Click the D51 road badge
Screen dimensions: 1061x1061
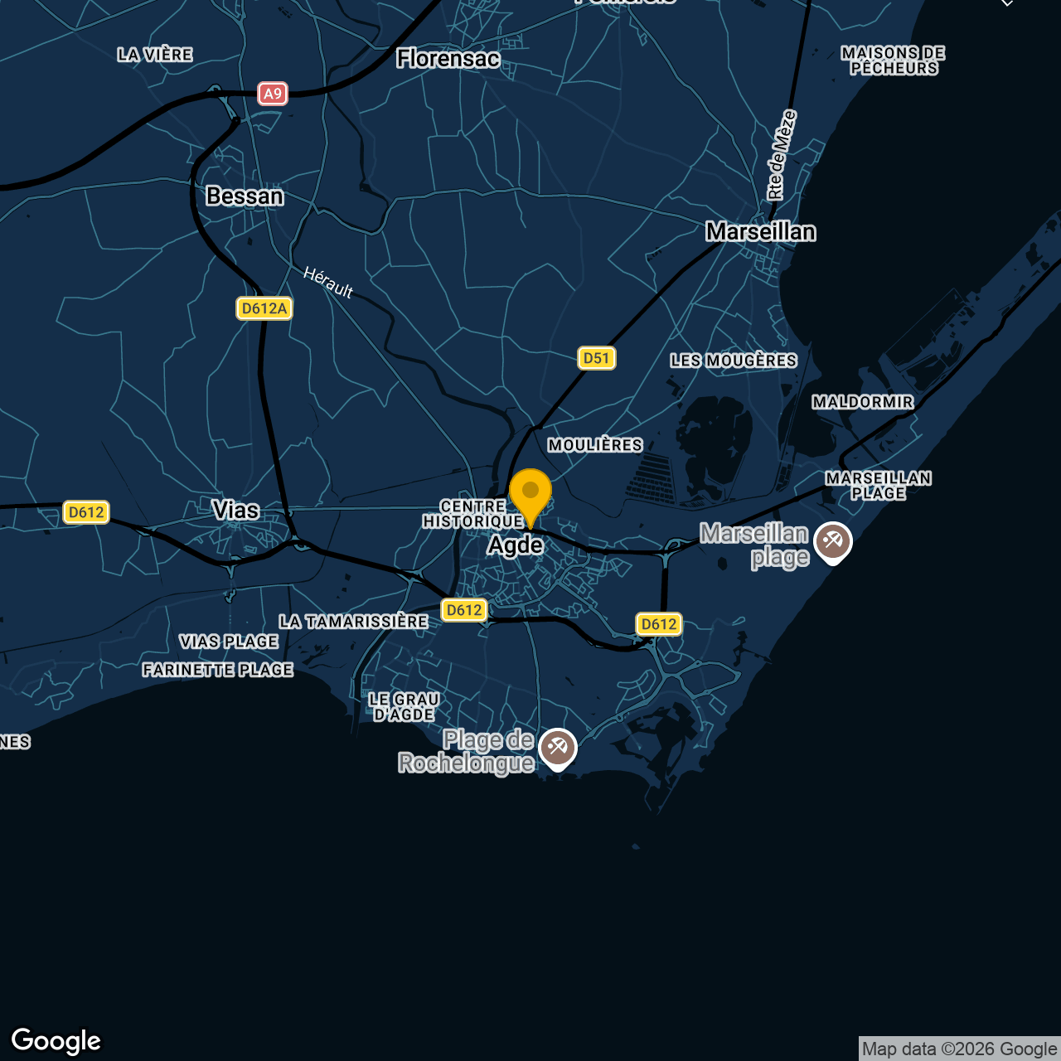(597, 358)
